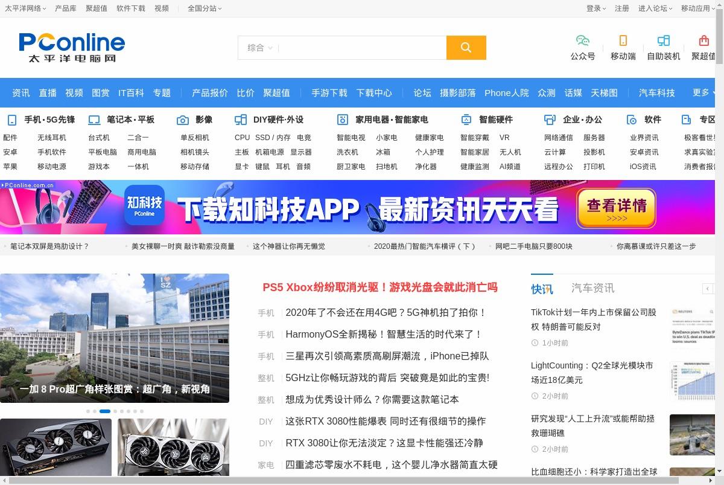Image resolution: width=724 pixels, height=485 pixels.
Task: Open the 公众号 WeChat icon
Action: pyautogui.click(x=583, y=40)
